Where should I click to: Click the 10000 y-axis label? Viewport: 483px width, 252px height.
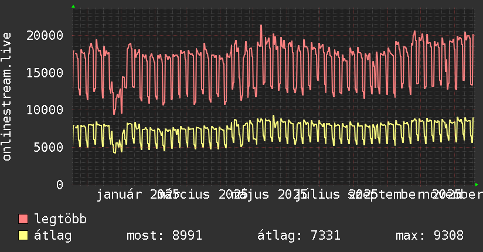click(x=45, y=110)
